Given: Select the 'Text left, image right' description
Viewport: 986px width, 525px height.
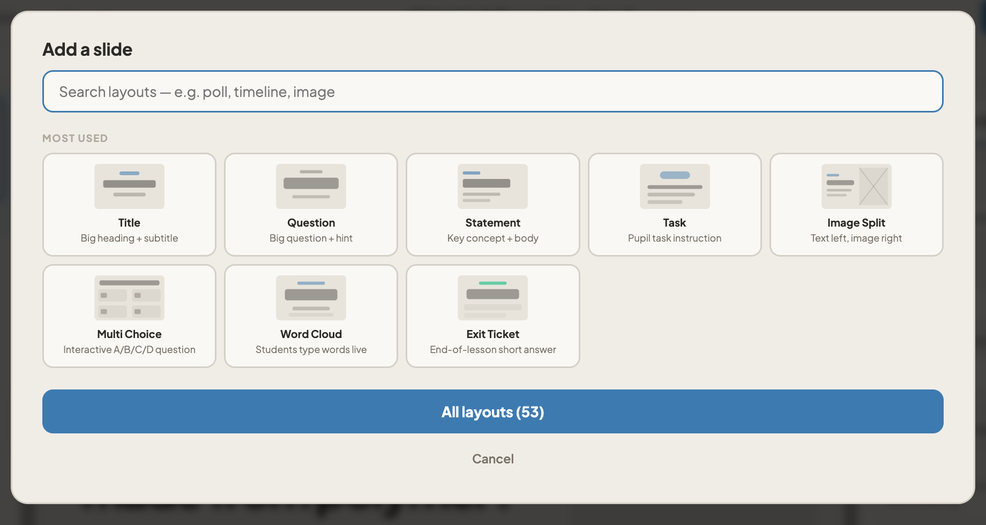Looking at the screenshot, I should tap(856, 238).
